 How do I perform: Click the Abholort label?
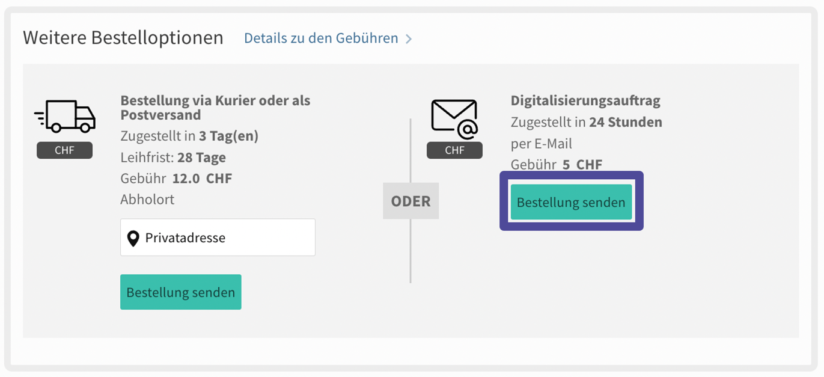(147, 199)
